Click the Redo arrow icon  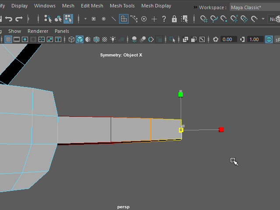pyautogui.click(x=19, y=19)
